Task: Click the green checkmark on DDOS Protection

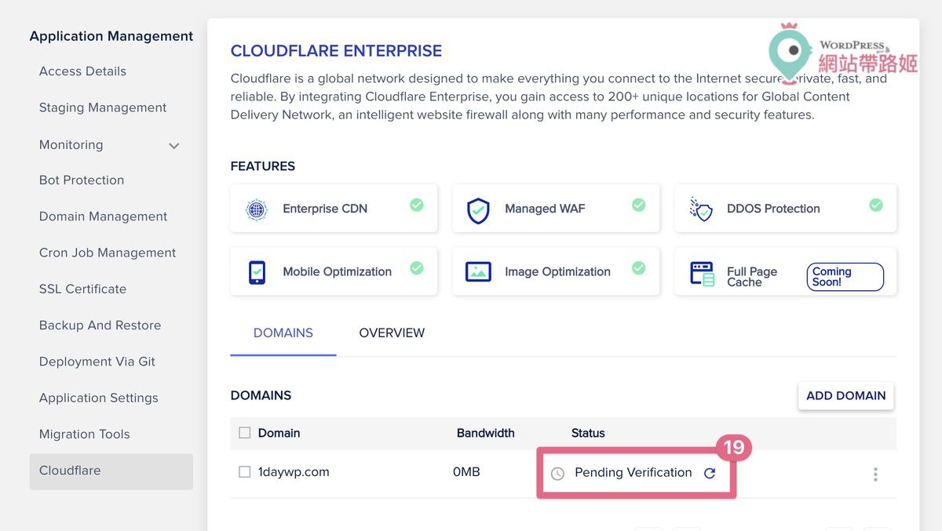Action: pos(876,205)
